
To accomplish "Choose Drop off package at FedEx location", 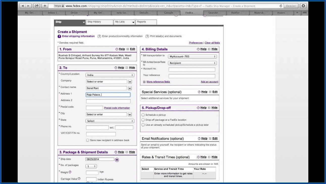I will pos(143,120).
